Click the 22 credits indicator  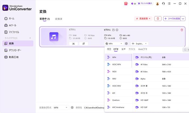(x=134, y=4)
